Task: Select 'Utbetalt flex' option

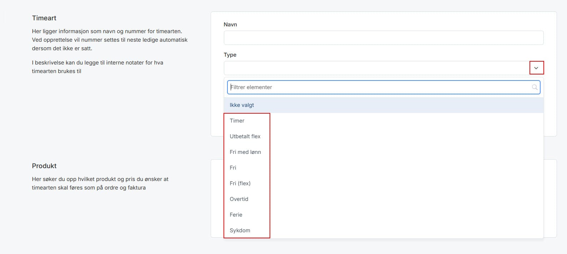Action: pyautogui.click(x=245, y=136)
